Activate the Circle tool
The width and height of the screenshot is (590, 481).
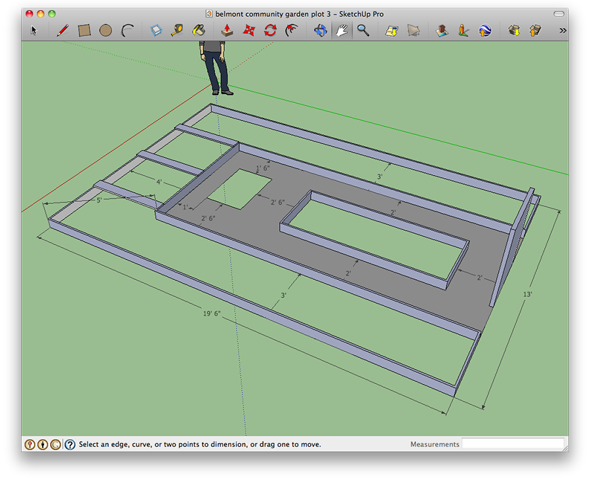(x=106, y=30)
